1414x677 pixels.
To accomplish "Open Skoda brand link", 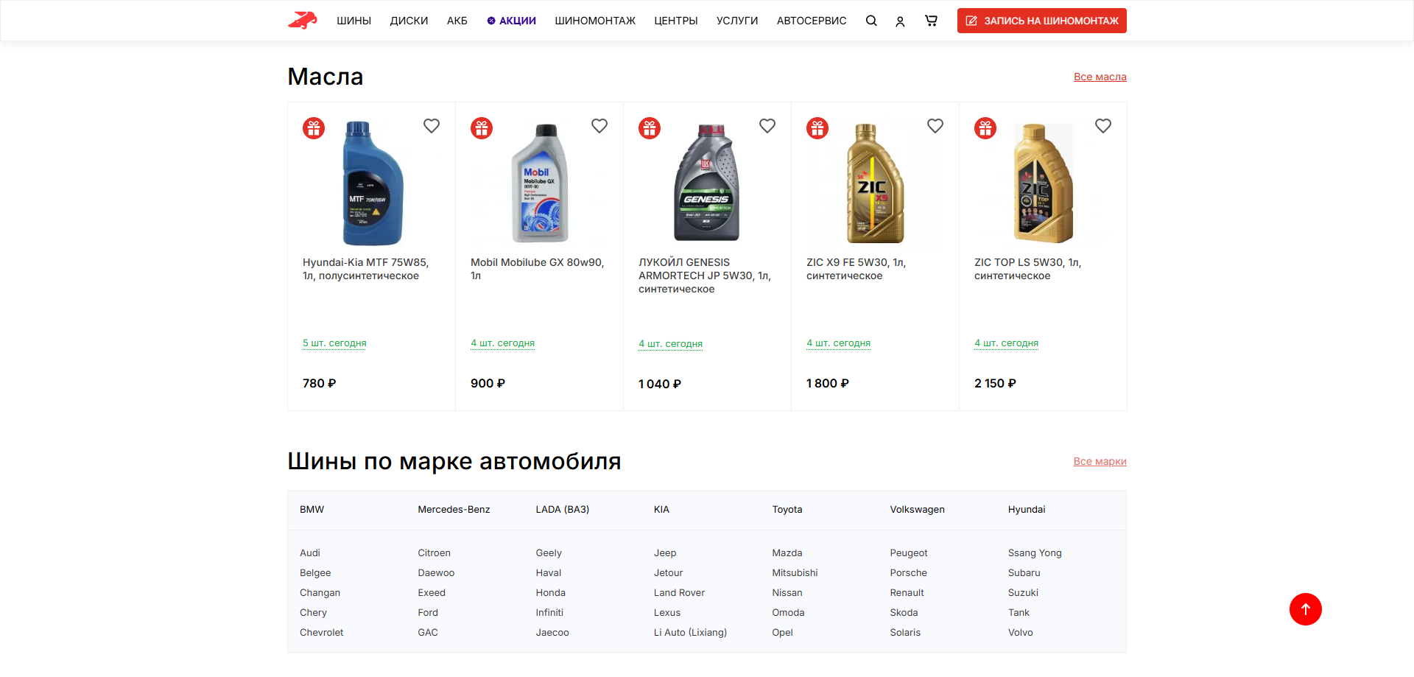I will [x=904, y=613].
